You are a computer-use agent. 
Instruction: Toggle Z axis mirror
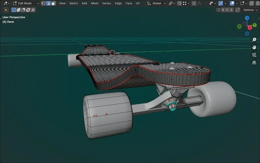[231, 10]
